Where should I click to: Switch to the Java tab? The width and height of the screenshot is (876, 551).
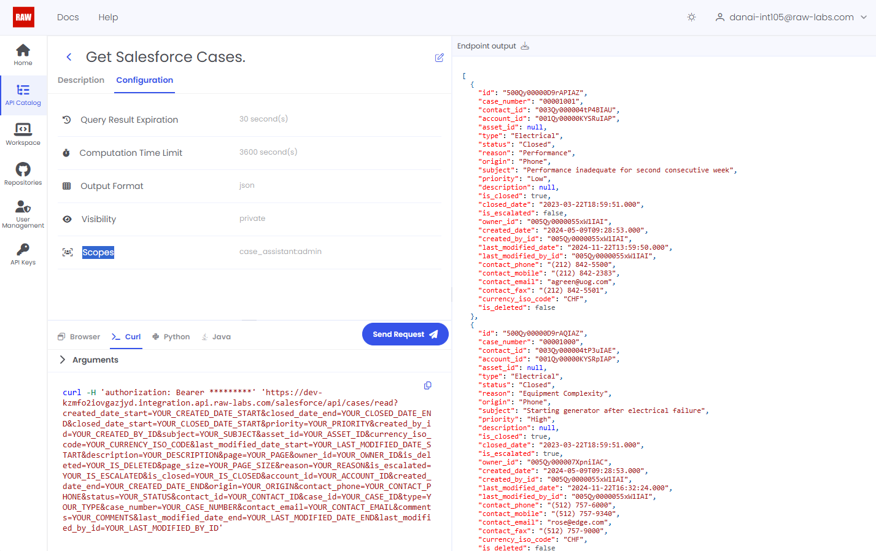pyautogui.click(x=216, y=337)
